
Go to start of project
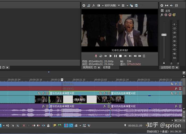[125, 56]
